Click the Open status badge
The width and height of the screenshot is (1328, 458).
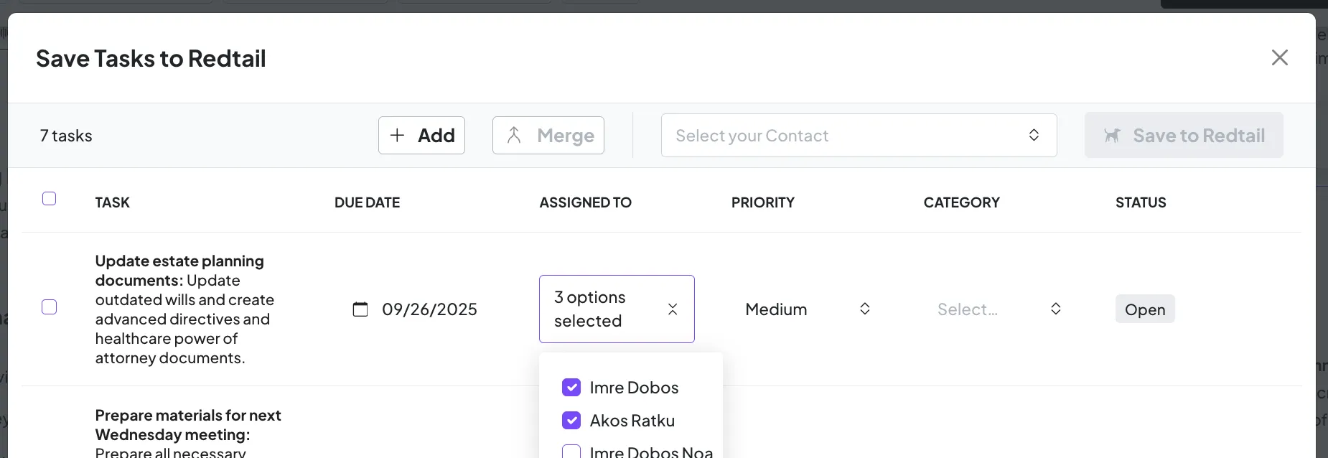coord(1144,309)
